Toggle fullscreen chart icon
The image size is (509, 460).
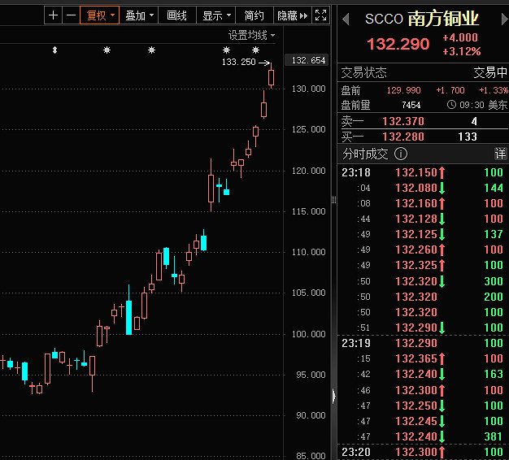(320, 15)
